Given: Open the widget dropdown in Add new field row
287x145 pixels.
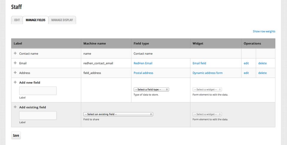Looking at the screenshot, I should point(207,90).
